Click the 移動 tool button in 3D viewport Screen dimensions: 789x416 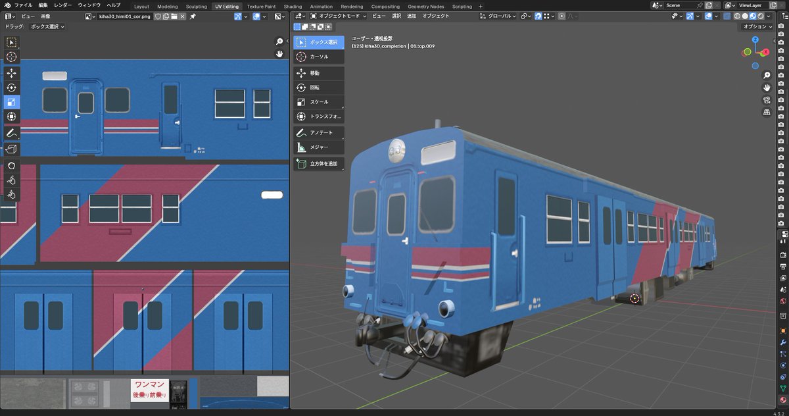319,73
